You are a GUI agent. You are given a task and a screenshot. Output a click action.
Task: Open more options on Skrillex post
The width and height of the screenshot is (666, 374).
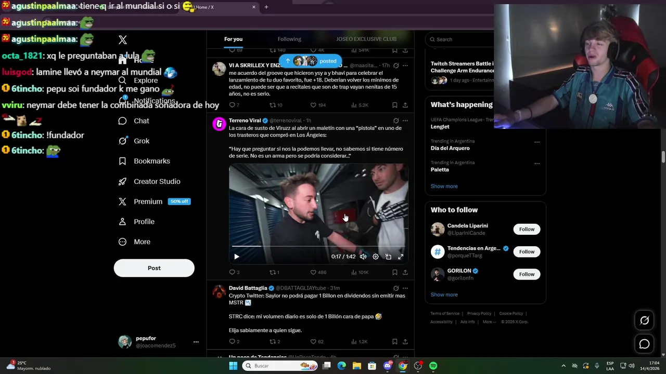(x=405, y=65)
